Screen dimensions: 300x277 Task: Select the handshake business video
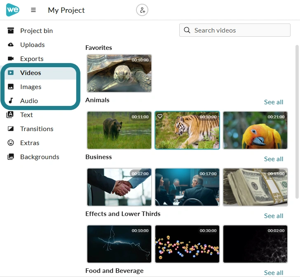click(119, 187)
